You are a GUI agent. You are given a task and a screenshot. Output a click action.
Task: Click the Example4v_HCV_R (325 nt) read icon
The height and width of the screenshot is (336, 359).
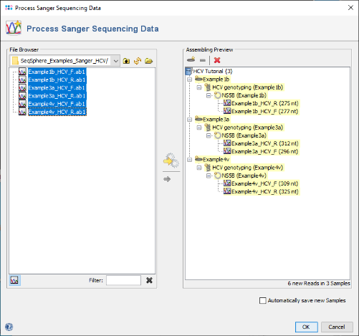pyautogui.click(x=227, y=191)
